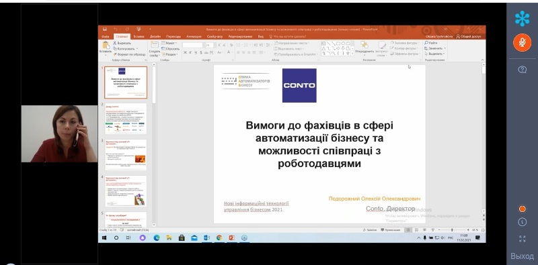Open the Рецензирование ribbon tab
The height and width of the screenshot is (265, 538).
pos(241,36)
